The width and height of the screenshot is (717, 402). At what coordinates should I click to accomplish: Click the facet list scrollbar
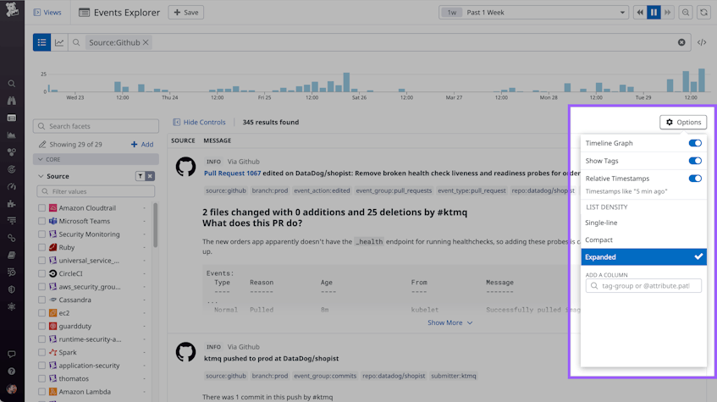coord(156,225)
